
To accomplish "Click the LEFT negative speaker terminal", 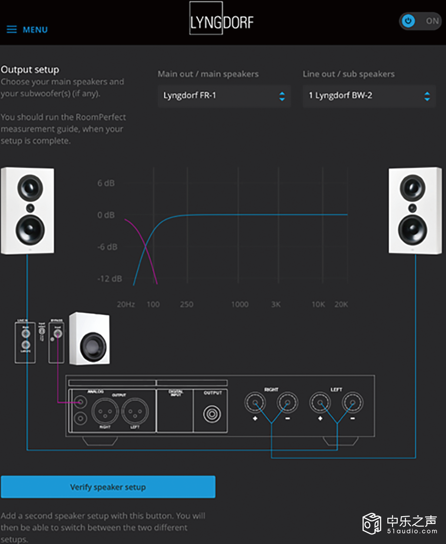I will (353, 403).
